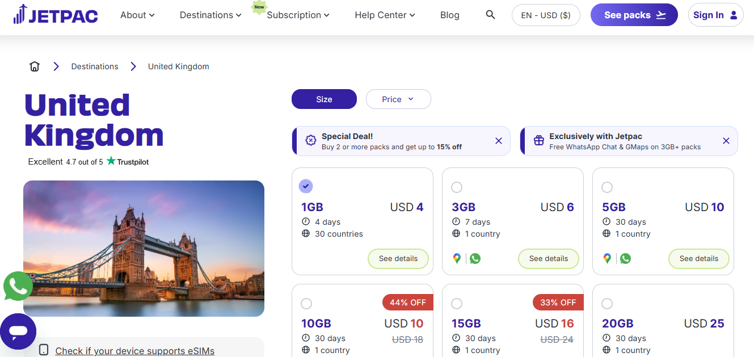Click the WhatsApp icon on 5GB pack
Image resolution: width=754 pixels, height=357 pixels.
pyautogui.click(x=626, y=258)
